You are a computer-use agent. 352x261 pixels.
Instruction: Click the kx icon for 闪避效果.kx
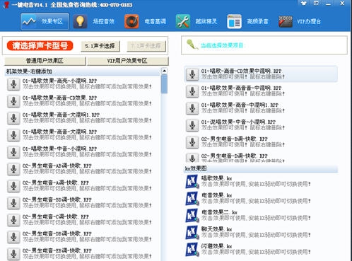click(x=192, y=249)
